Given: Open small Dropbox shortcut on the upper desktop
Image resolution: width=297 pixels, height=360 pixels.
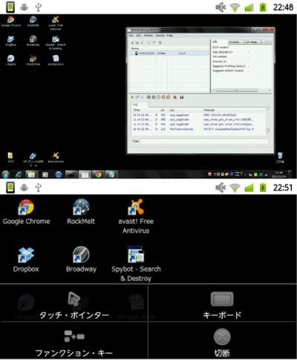Looking at the screenshot, I should coord(10,41).
